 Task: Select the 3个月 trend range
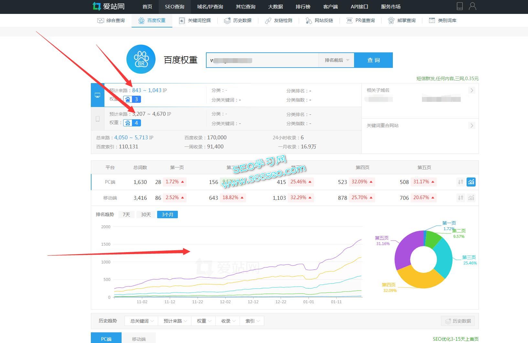[x=167, y=215]
